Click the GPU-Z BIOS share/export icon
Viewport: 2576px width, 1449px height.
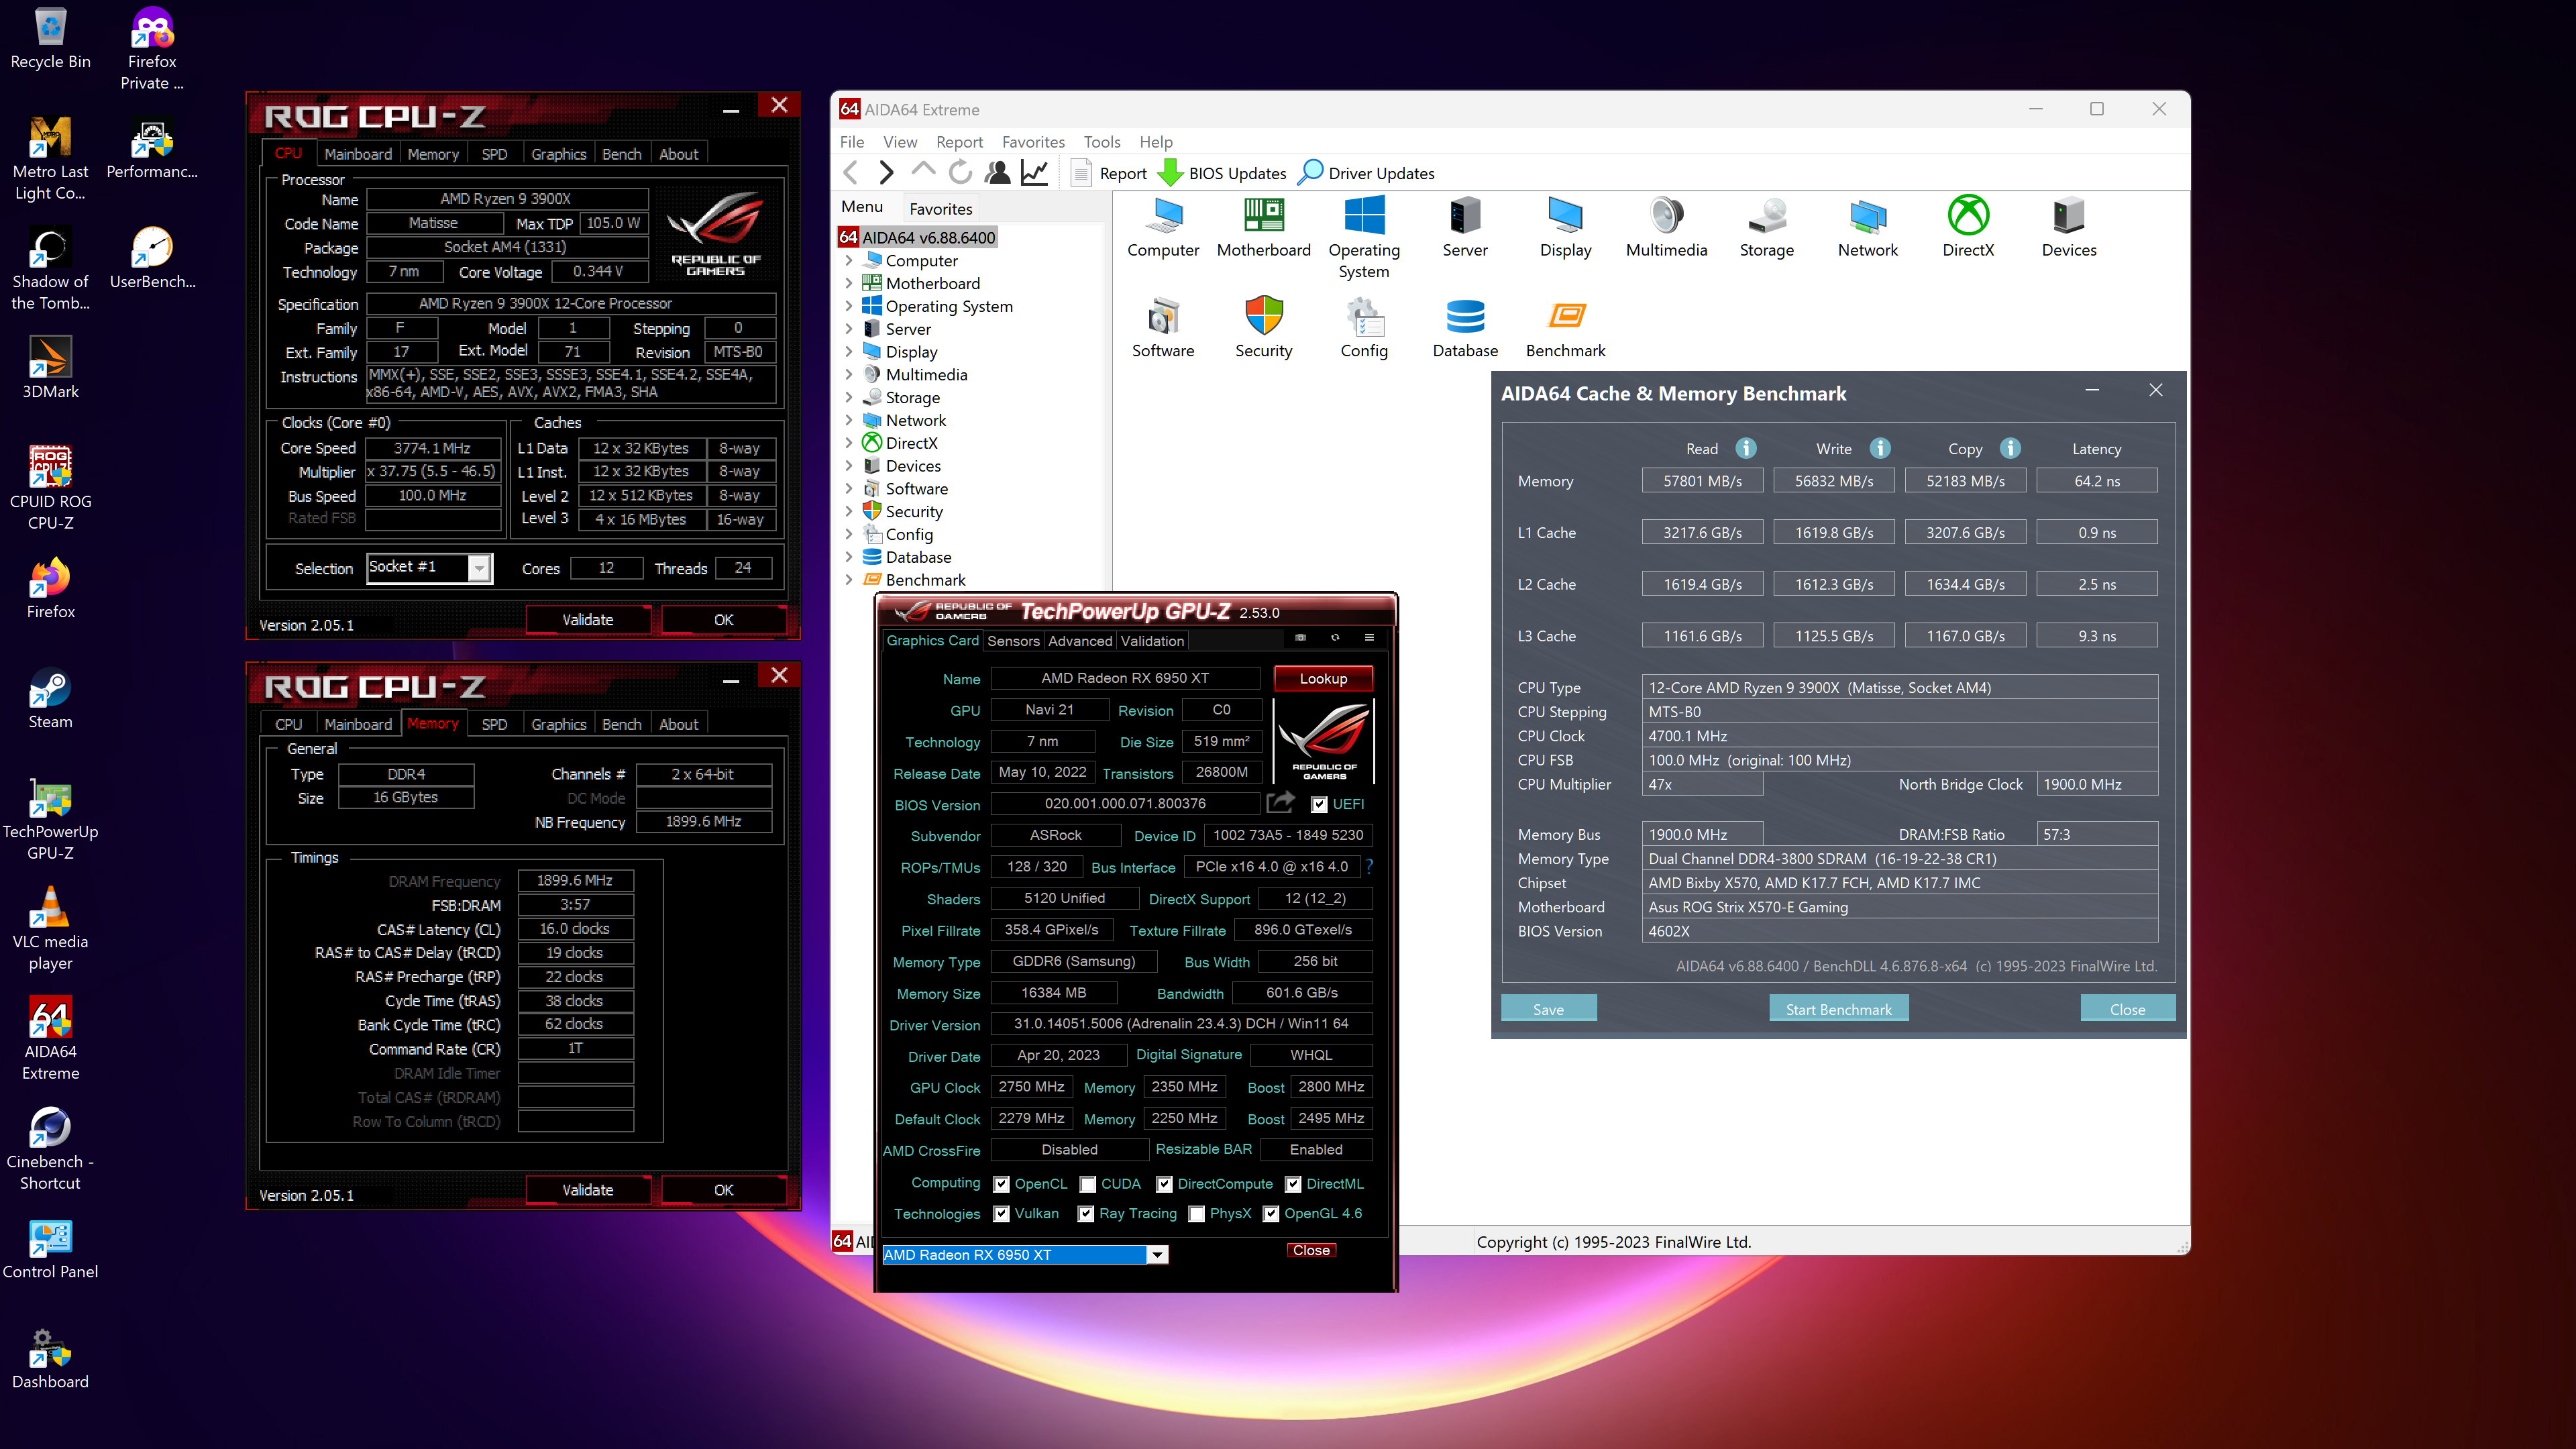pos(1280,802)
